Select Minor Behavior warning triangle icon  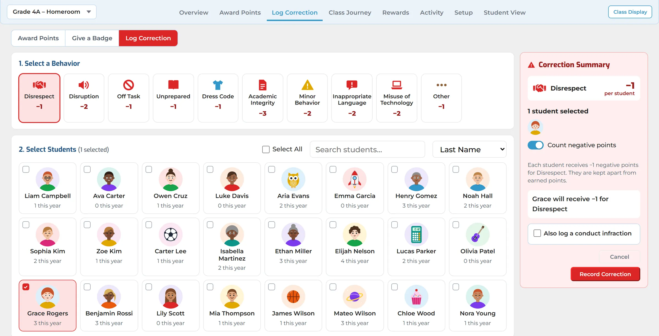point(307,85)
